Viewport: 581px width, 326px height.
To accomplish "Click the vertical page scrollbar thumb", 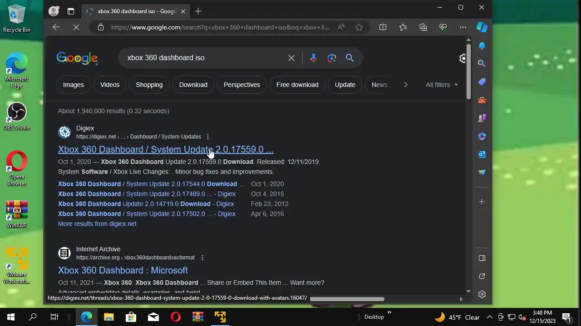I will tap(468, 72).
